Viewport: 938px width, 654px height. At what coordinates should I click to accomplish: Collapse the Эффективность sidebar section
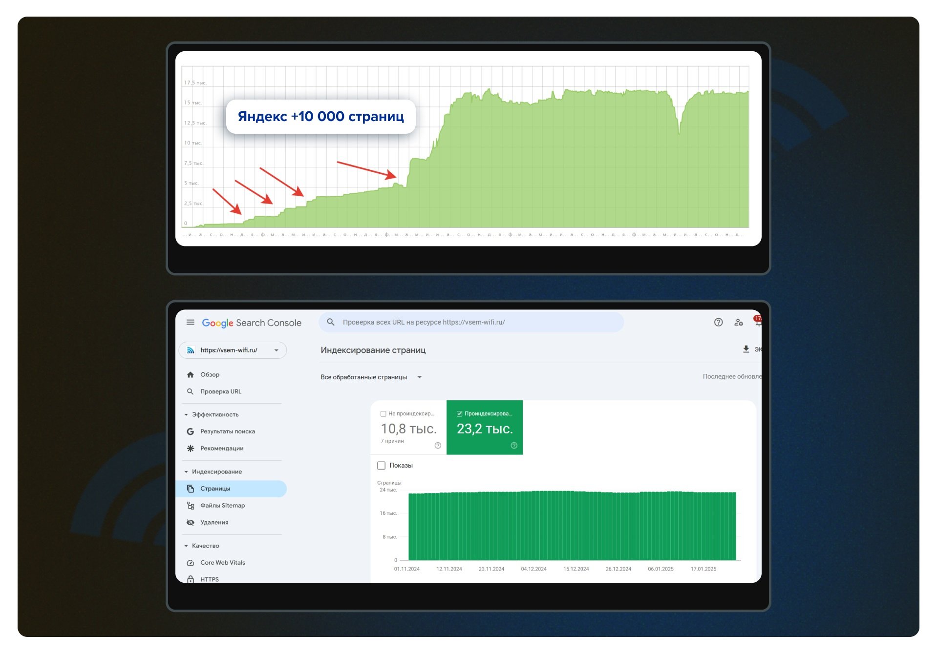point(186,415)
